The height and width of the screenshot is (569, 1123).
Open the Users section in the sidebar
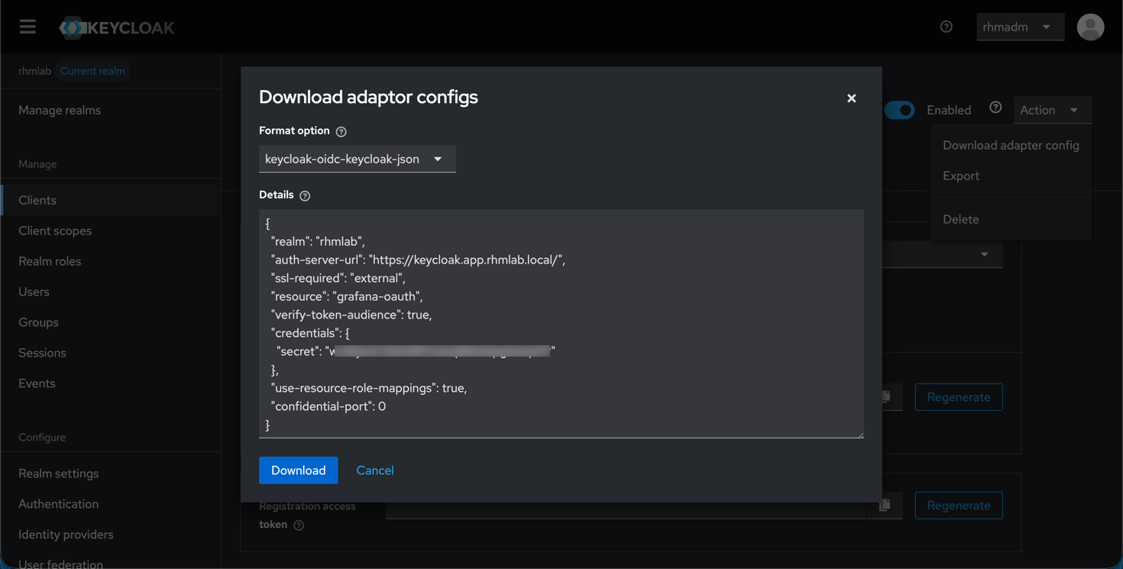coord(34,291)
